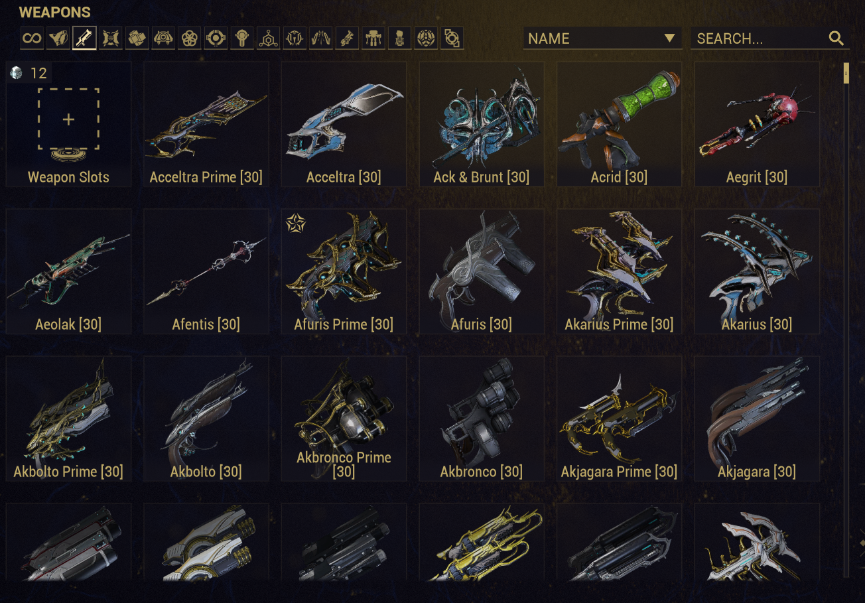
Task: Click the star badge on Afuris Prime
Action: [295, 223]
